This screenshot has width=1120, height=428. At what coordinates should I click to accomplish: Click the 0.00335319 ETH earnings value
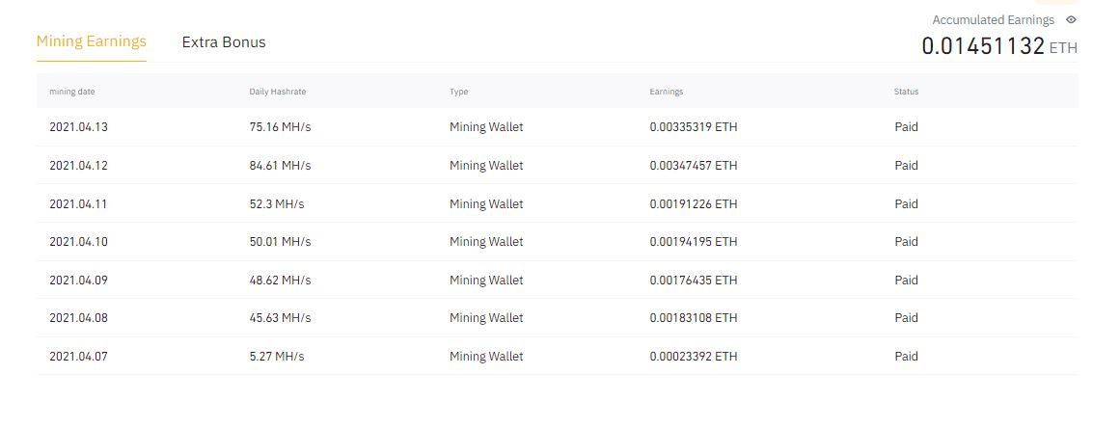tap(693, 127)
